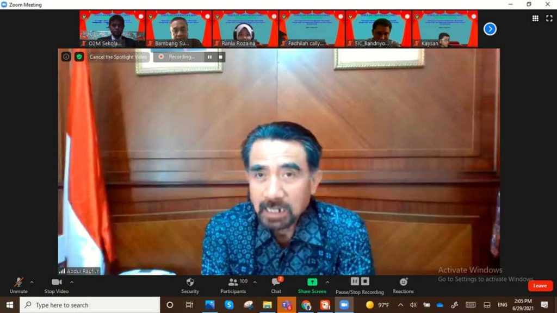Show next participants with blue arrow
The height and width of the screenshot is (313, 557).
pyautogui.click(x=490, y=29)
